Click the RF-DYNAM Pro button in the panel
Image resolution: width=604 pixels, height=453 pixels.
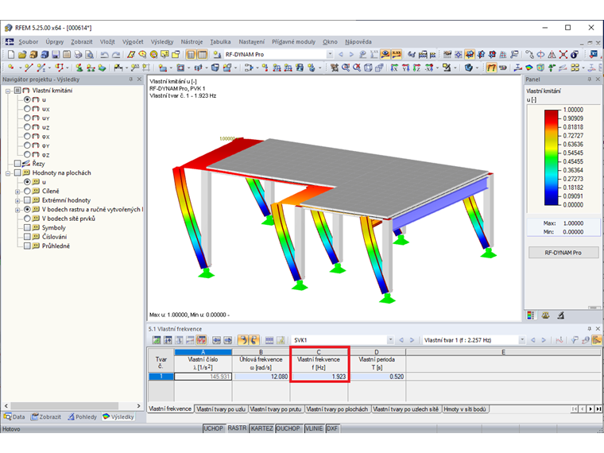563,253
